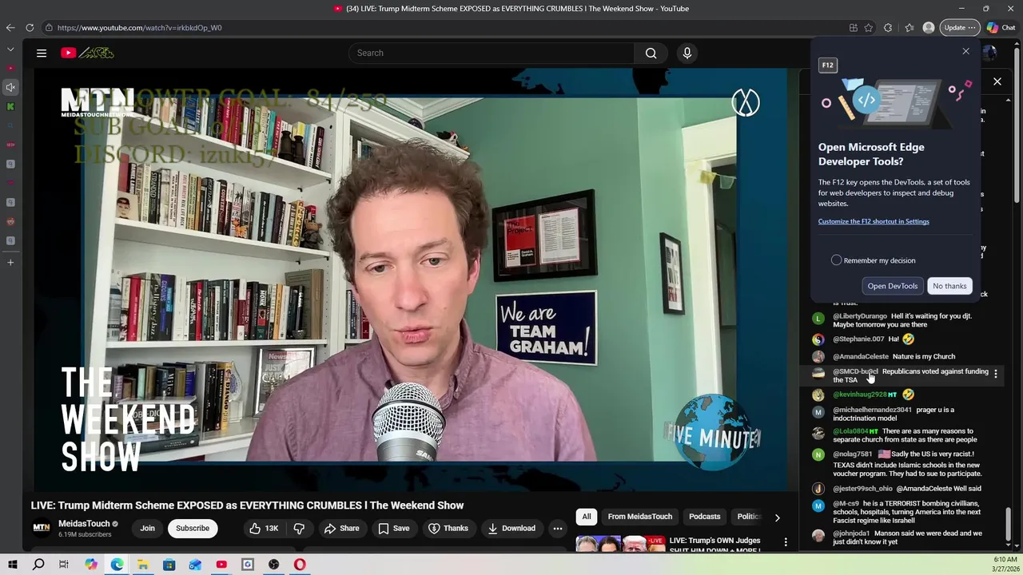1023x575 pixels.
Task: Select the Podcasts chip
Action: pos(705,517)
